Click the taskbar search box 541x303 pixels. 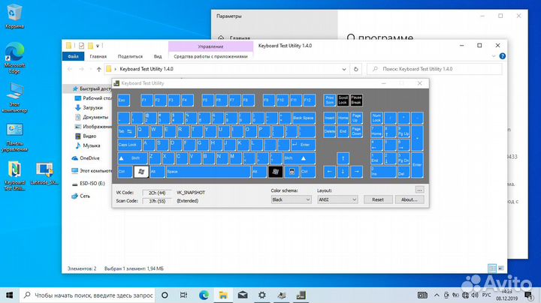pyautogui.click(x=88, y=295)
